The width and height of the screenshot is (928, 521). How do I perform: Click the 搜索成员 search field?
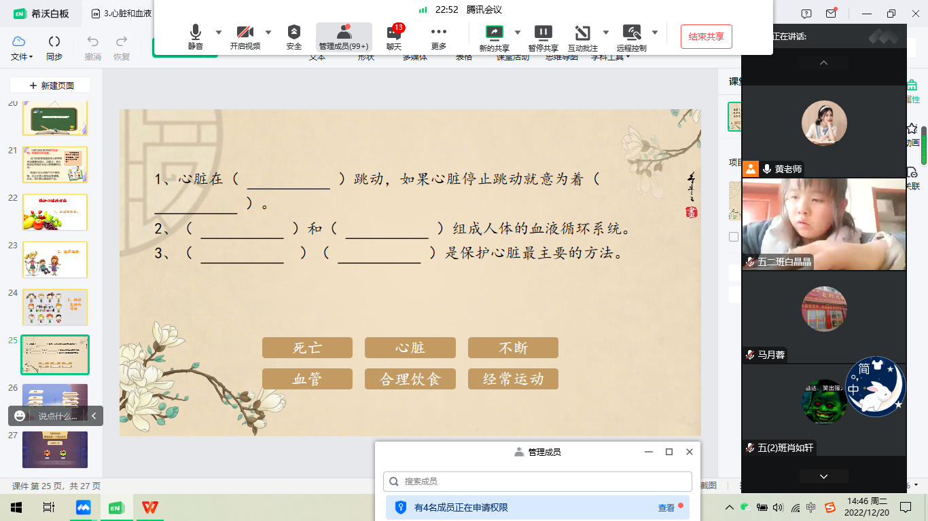(x=537, y=482)
